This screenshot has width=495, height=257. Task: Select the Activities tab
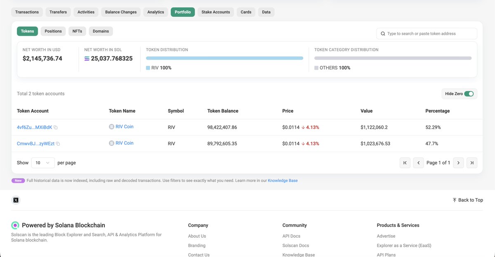click(86, 12)
